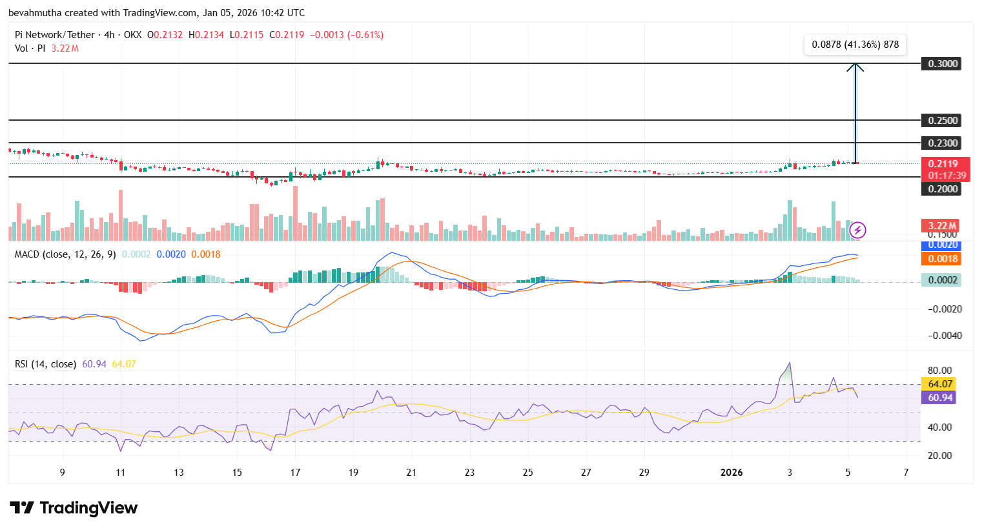The image size is (982, 532).
Task: Open the MACD (close, 12, 26, 9) legend
Action: [65, 254]
